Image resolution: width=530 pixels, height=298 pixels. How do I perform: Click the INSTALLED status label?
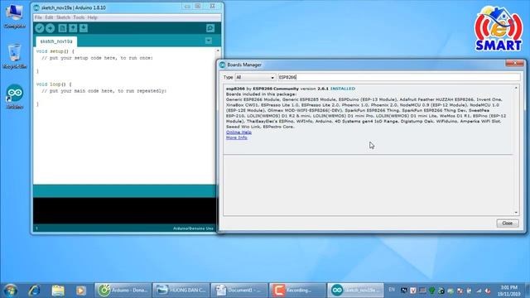coord(343,89)
